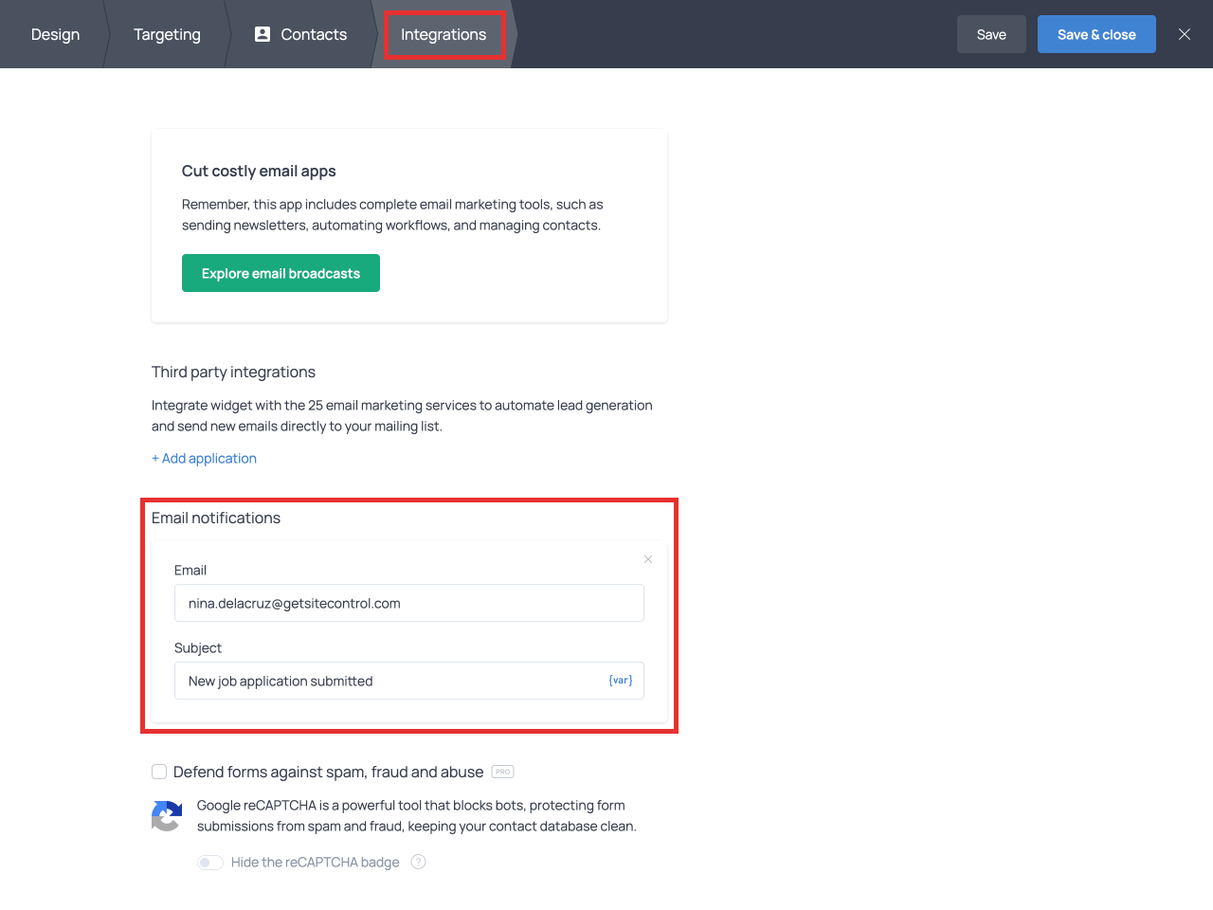Remove the email notification using its X icon
The image size is (1213, 910).
coord(648,559)
